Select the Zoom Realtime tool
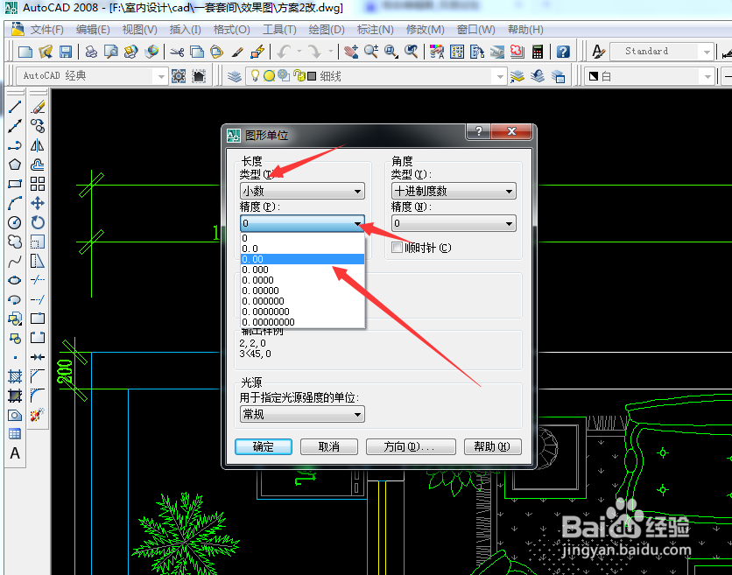The width and height of the screenshot is (732, 575). click(x=371, y=52)
